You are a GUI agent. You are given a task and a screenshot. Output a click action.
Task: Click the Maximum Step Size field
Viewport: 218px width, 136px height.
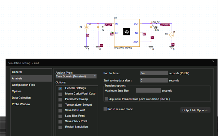pyautogui.click(x=149, y=91)
